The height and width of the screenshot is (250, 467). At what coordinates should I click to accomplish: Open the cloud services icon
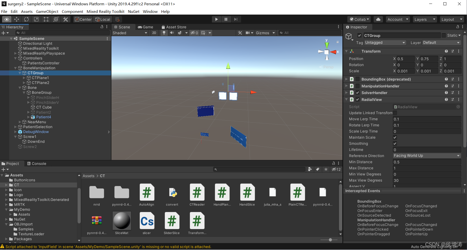(x=378, y=19)
